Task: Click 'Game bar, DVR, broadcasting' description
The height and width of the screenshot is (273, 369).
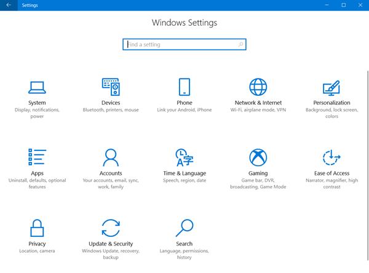Action: 258,183
